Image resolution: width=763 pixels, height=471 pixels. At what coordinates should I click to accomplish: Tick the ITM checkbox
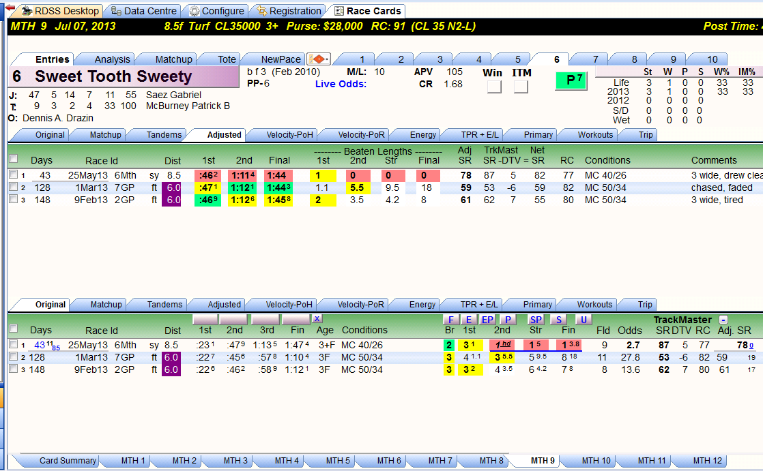pyautogui.click(x=521, y=87)
